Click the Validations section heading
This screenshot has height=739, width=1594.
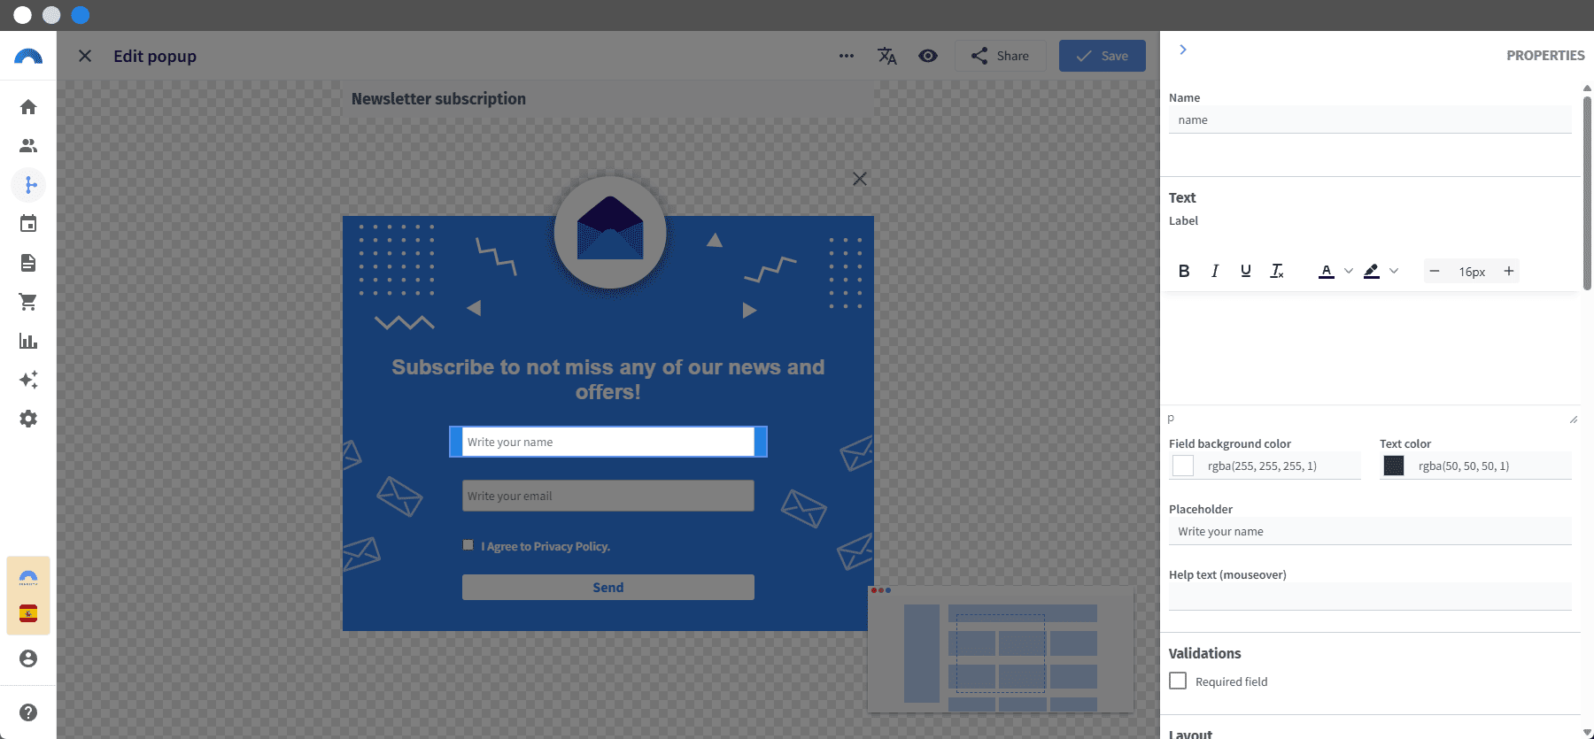click(1204, 653)
